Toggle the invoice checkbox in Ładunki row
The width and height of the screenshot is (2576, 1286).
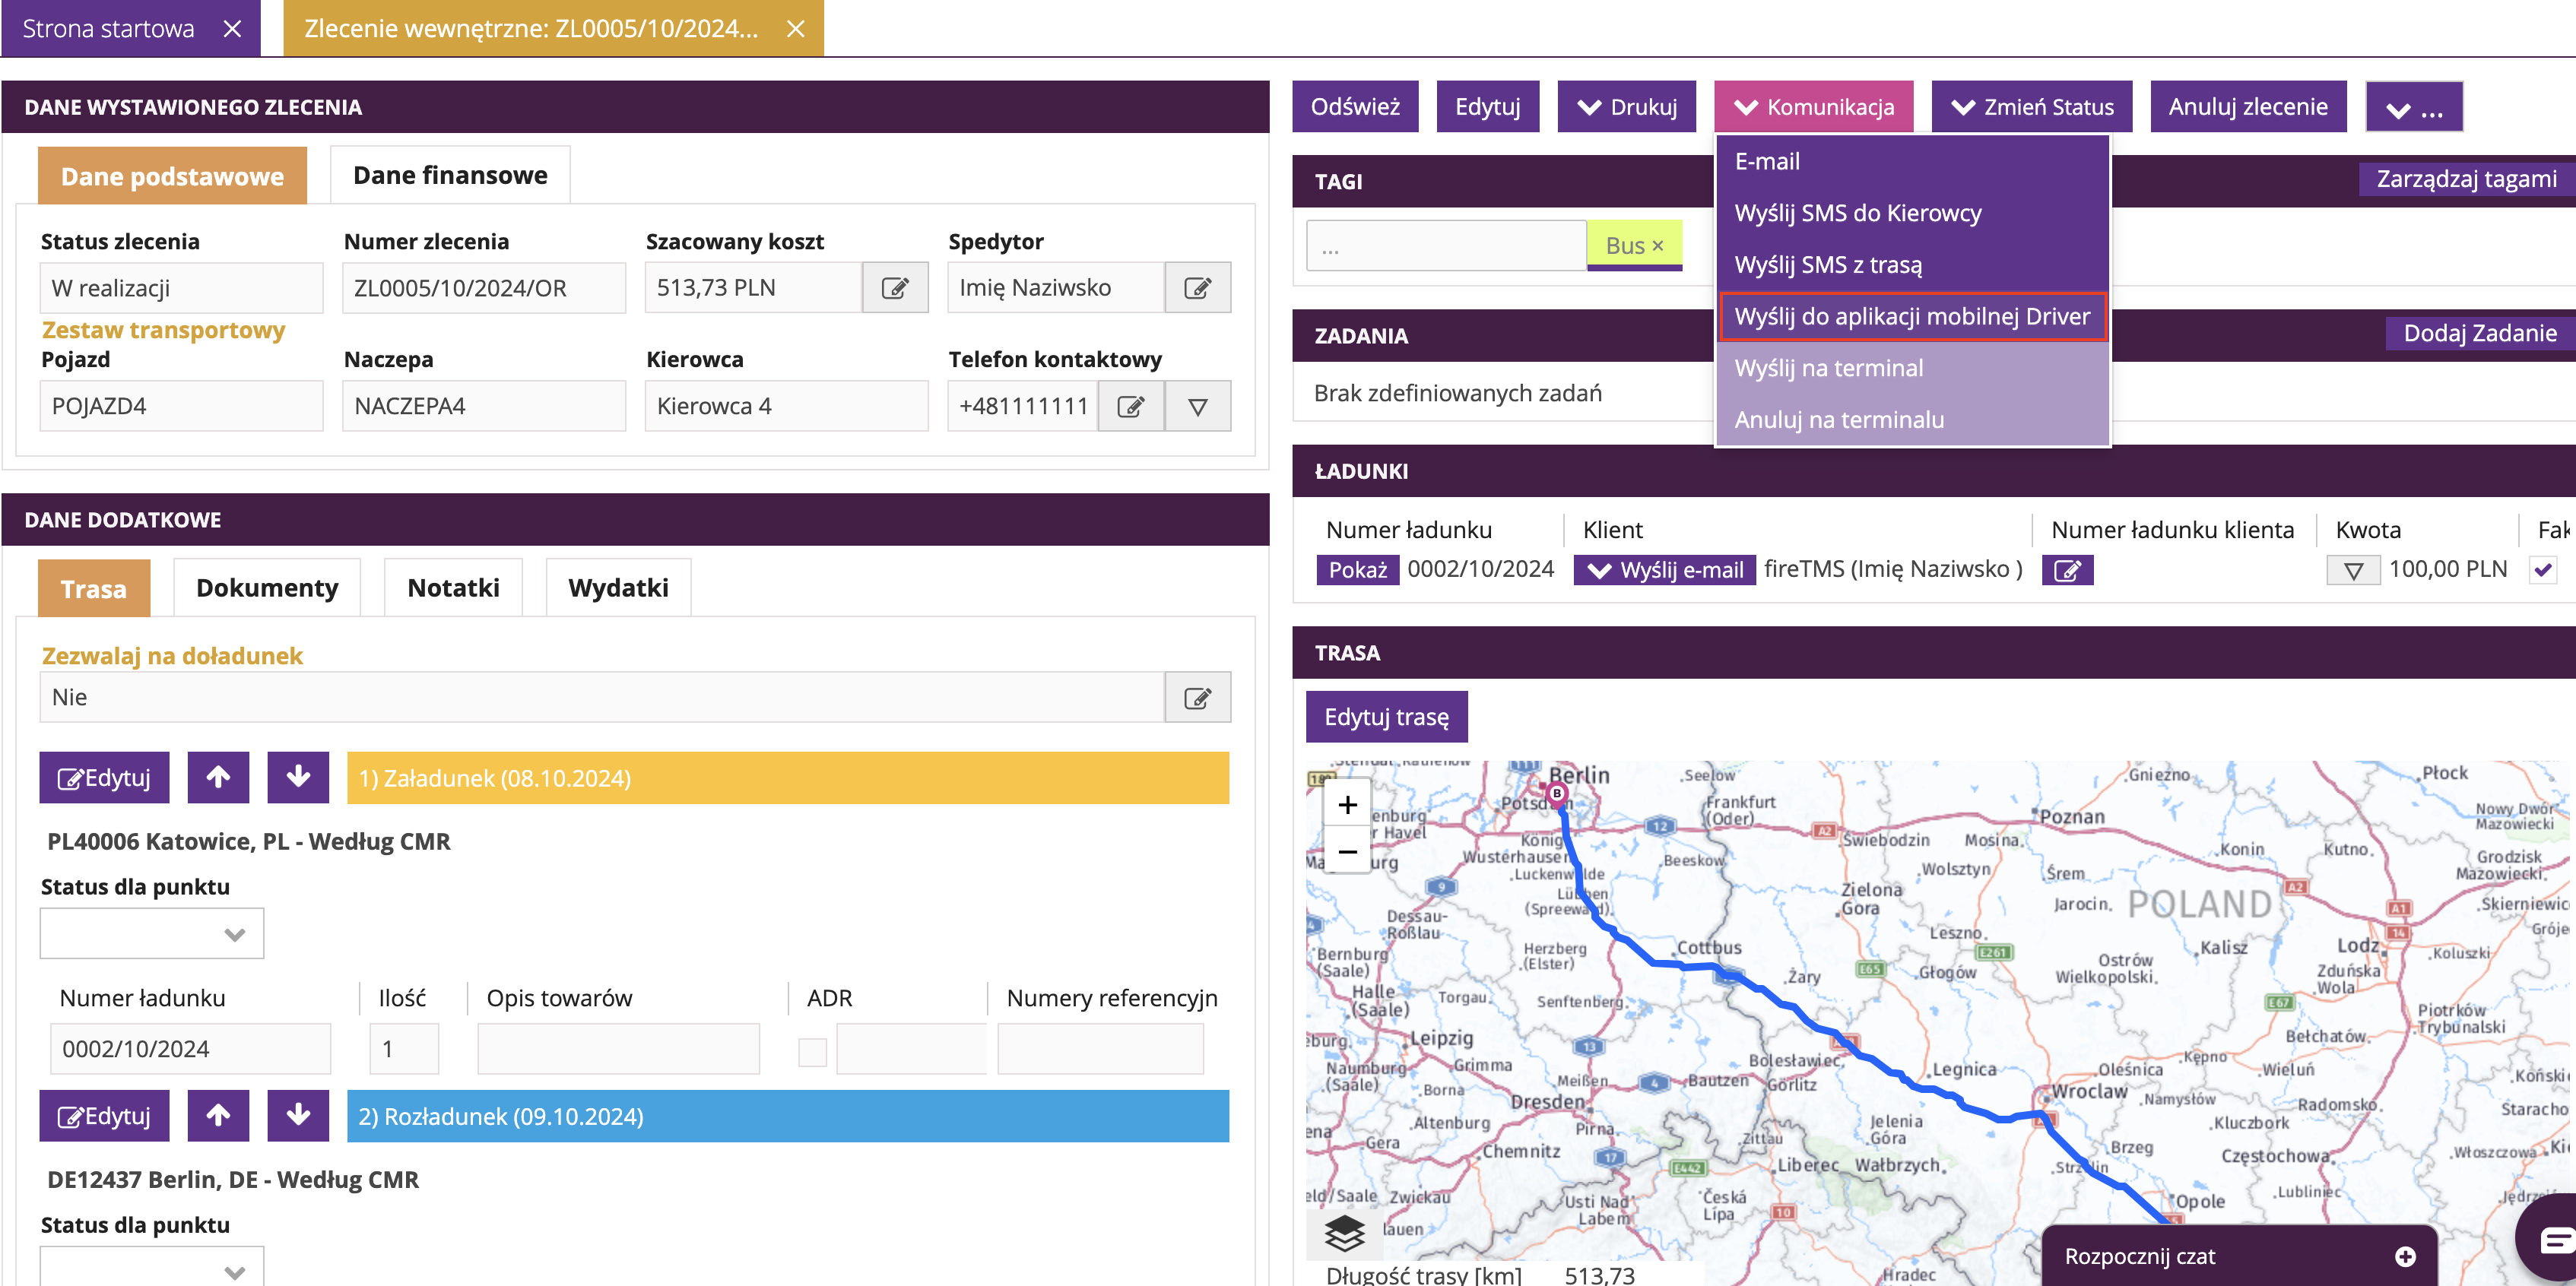[x=2543, y=570]
